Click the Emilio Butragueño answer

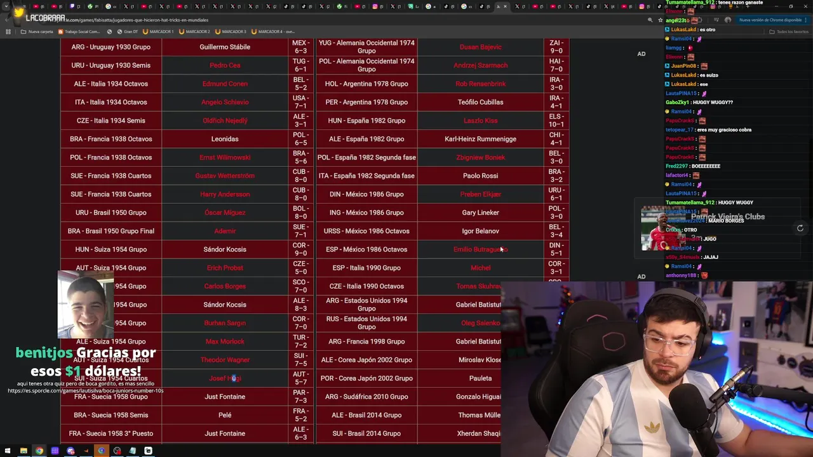tap(480, 249)
